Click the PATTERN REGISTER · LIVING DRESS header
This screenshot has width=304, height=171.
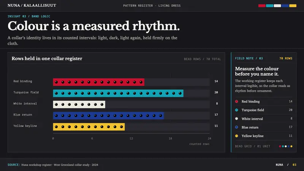[x=152, y=6]
